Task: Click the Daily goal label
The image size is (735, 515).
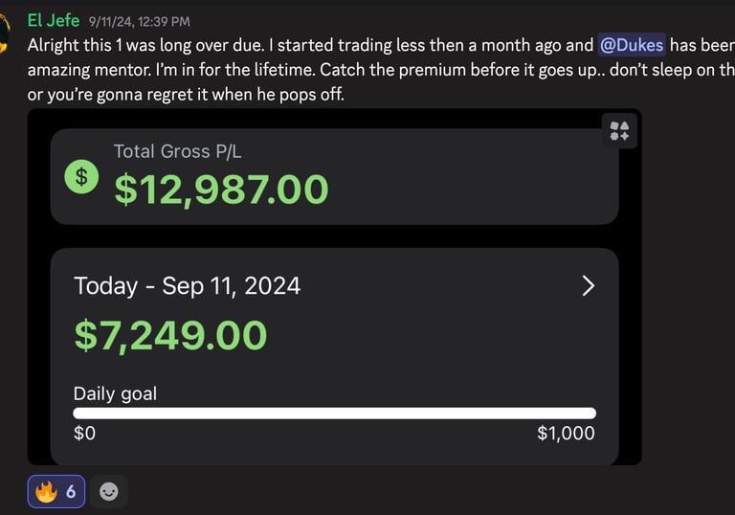Action: tap(115, 393)
